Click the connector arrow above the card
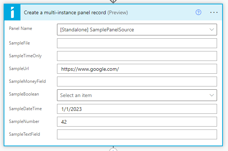 (114, 1)
